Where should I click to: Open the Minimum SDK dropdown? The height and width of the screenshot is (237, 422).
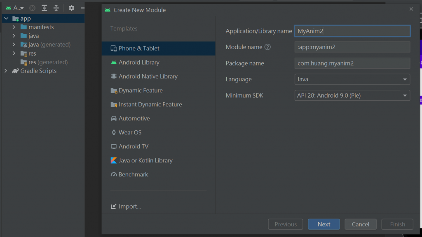click(352, 96)
